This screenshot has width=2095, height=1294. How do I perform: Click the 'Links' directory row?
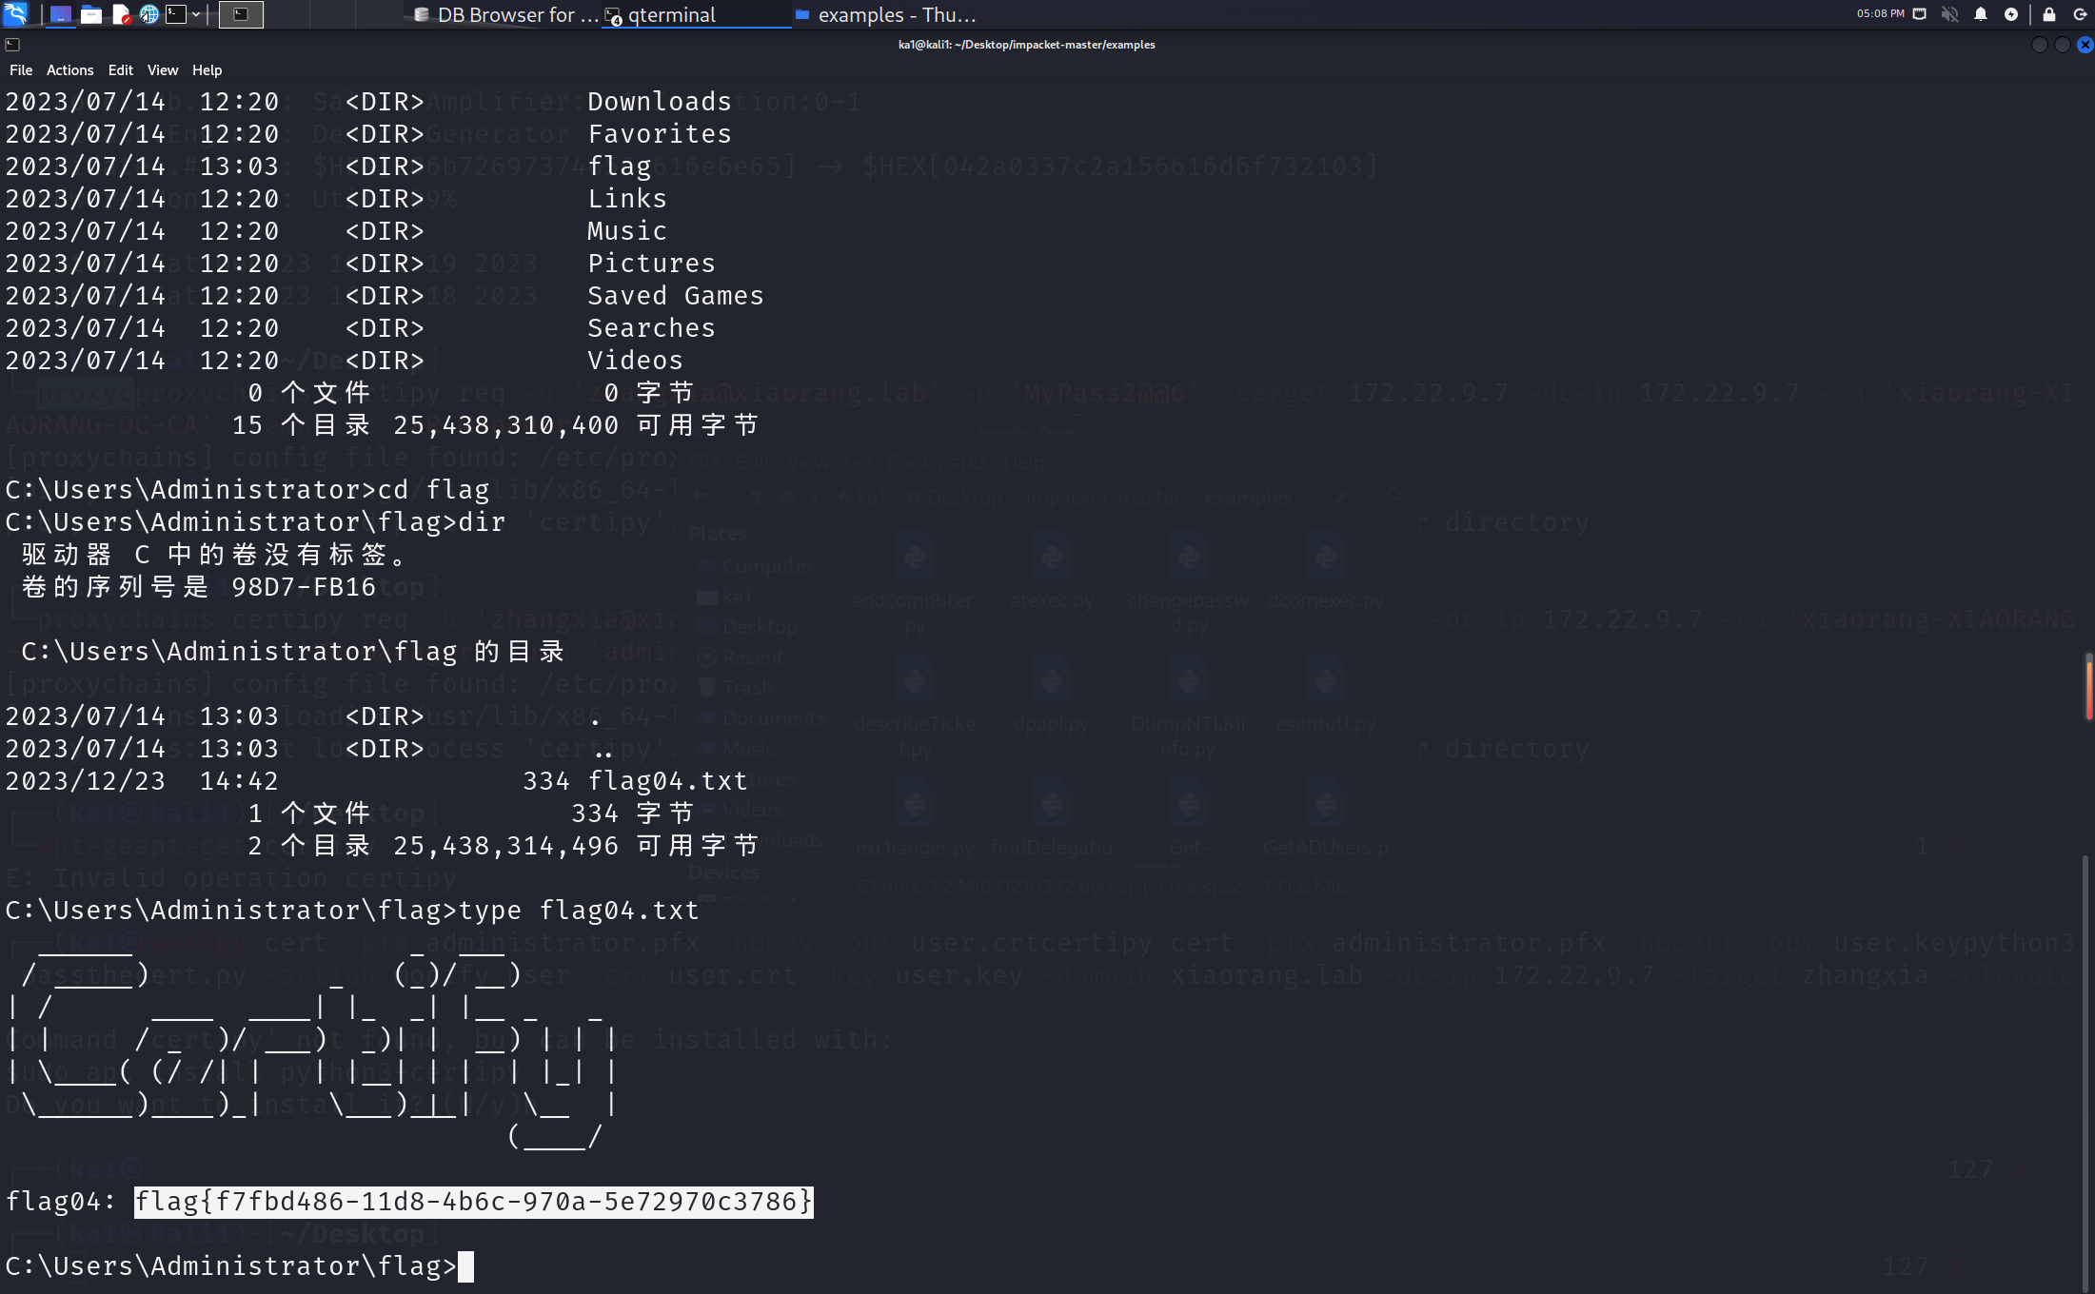[x=336, y=199]
